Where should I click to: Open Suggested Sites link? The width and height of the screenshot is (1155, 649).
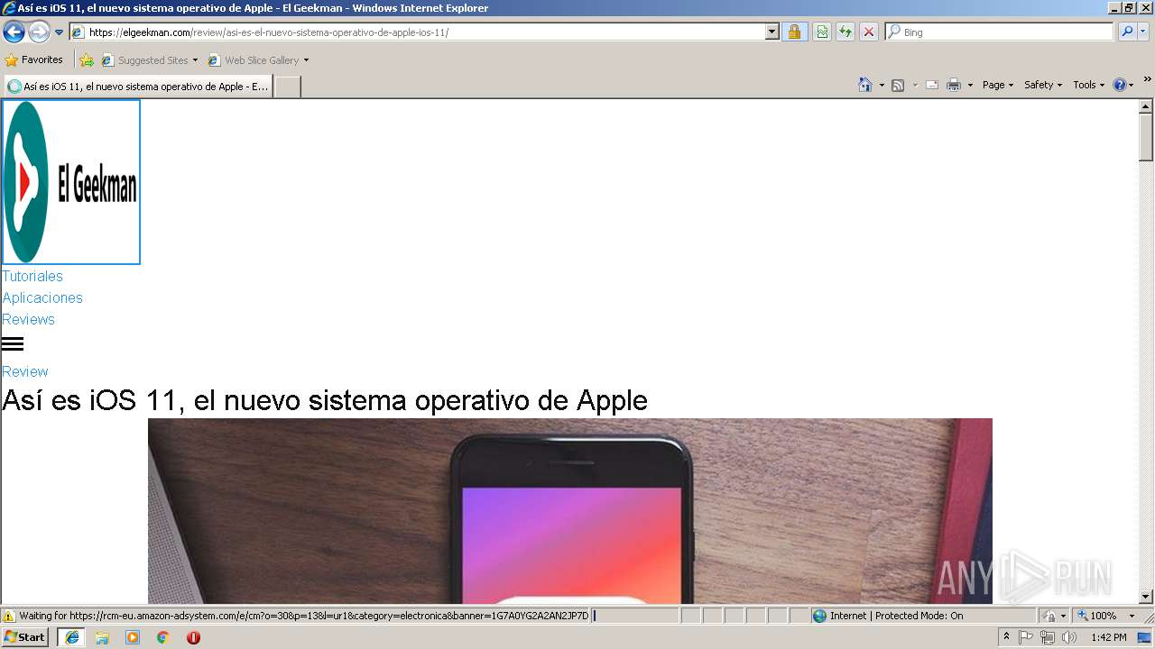tap(149, 60)
